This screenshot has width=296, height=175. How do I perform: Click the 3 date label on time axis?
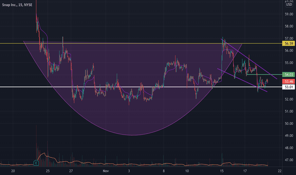(129, 171)
